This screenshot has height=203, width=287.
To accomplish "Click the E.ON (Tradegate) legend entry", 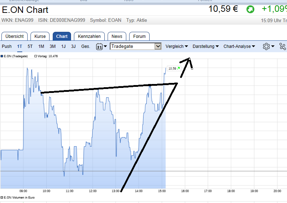I will pyautogui.click(x=14, y=56).
